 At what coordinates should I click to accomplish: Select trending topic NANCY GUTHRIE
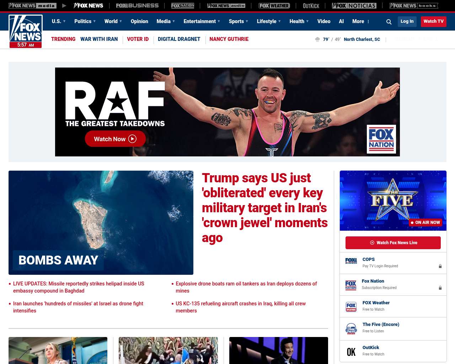pos(229,39)
